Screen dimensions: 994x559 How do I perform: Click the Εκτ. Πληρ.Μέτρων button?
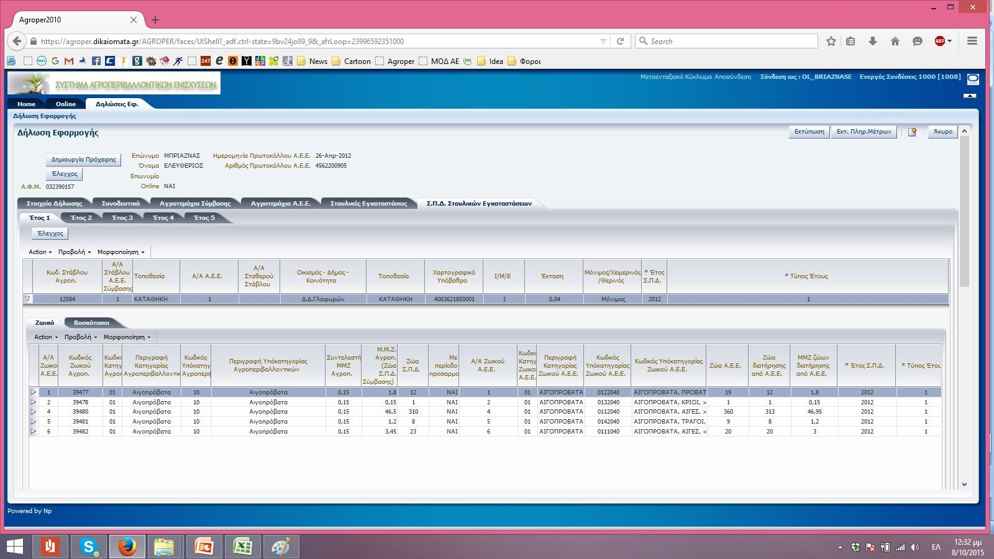point(864,132)
